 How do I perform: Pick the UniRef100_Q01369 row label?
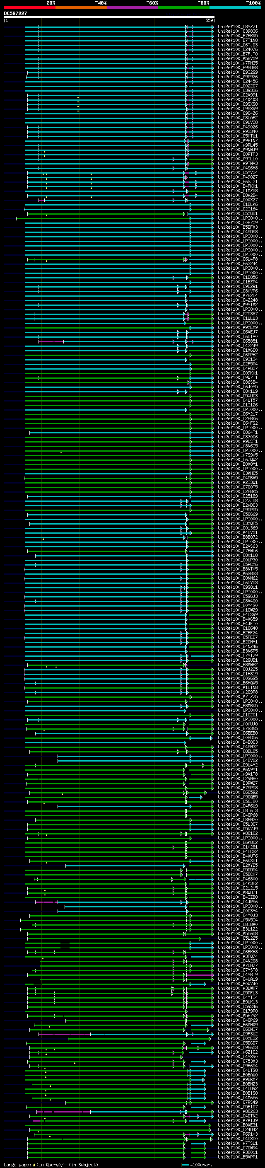[238, 528]
